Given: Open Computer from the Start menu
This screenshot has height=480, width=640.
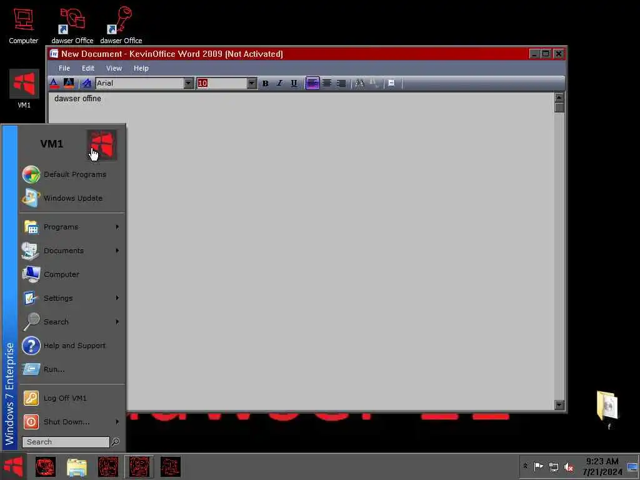Looking at the screenshot, I should [x=72, y=274].
